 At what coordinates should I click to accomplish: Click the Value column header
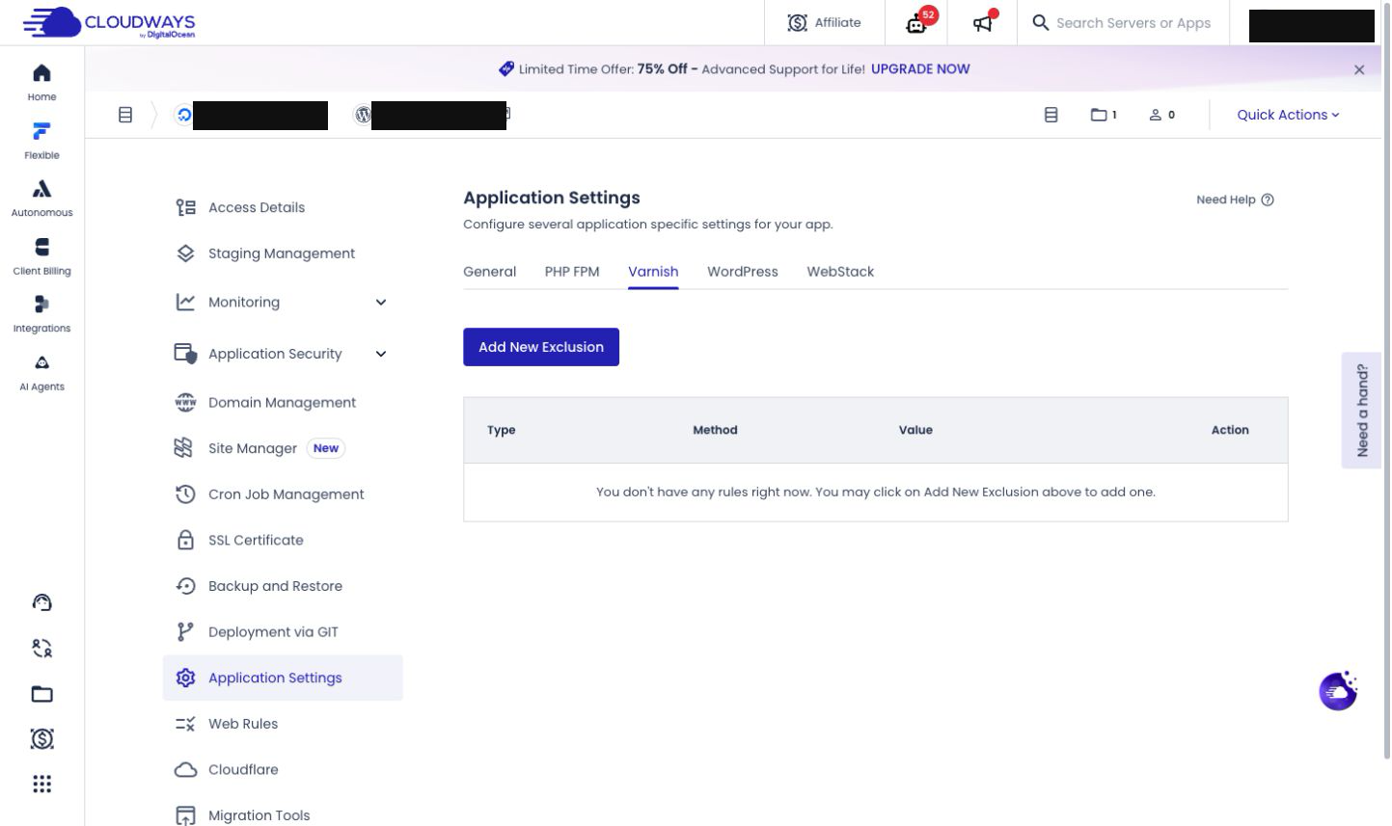coord(915,430)
